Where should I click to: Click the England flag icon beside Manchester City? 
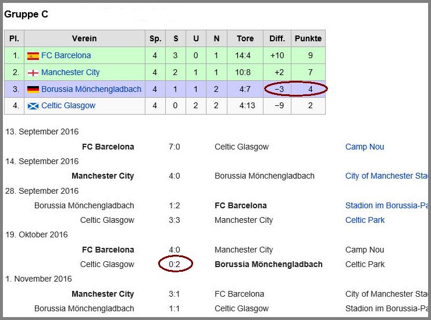[33, 73]
